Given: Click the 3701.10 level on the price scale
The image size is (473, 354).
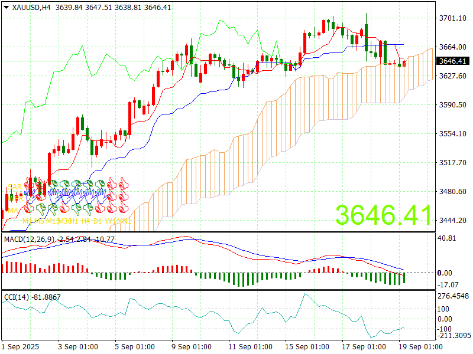Looking at the screenshot, I should click(x=452, y=18).
